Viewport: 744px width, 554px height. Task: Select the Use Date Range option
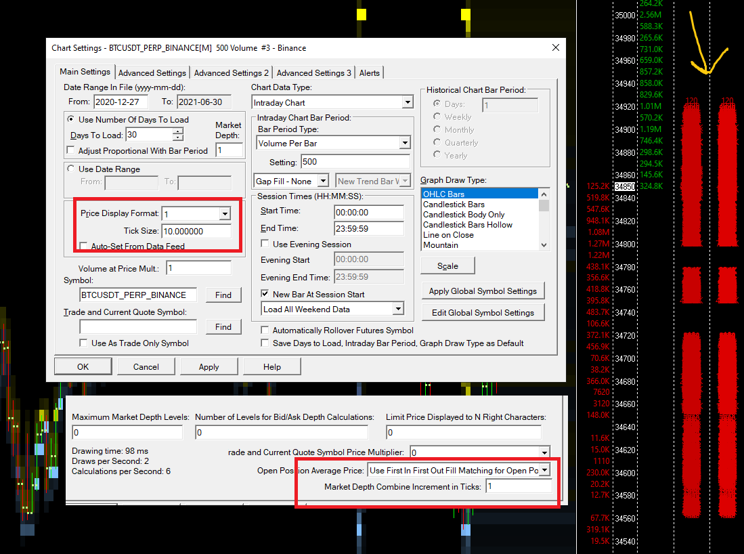[70, 169]
